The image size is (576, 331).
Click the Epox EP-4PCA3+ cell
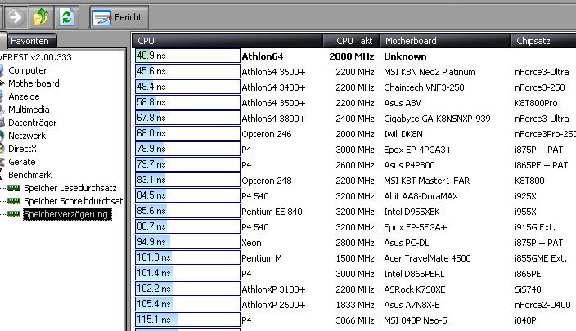pos(417,150)
